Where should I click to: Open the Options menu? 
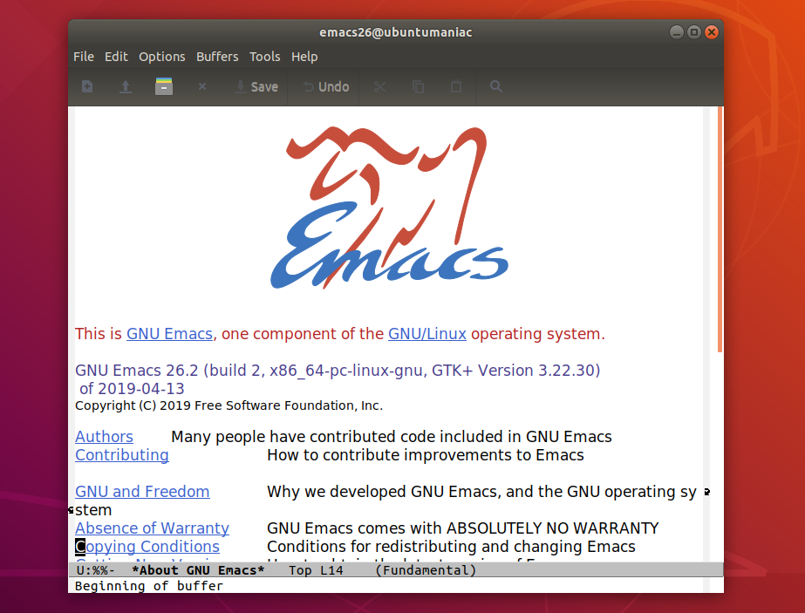pyautogui.click(x=161, y=57)
